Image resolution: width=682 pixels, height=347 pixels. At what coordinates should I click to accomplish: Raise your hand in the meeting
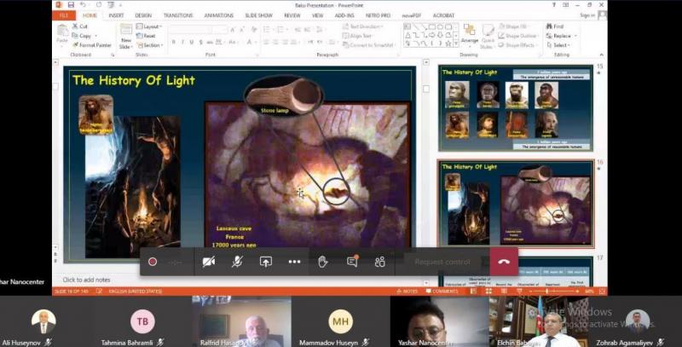point(323,262)
